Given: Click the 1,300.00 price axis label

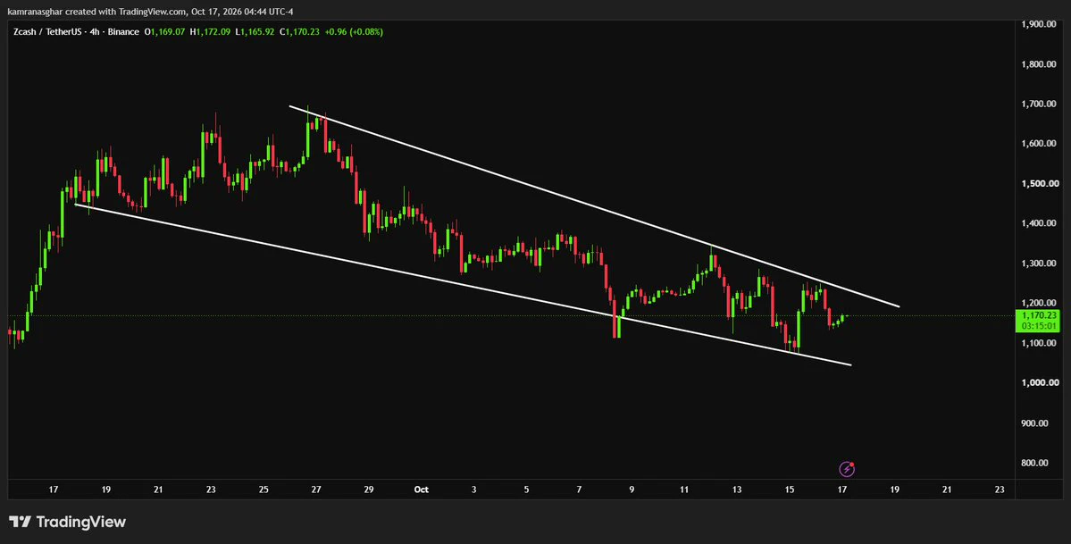Looking at the screenshot, I should (x=1038, y=264).
